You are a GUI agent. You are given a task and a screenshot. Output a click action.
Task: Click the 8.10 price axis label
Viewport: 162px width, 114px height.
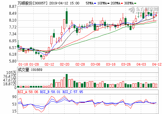(x=13, y=20)
